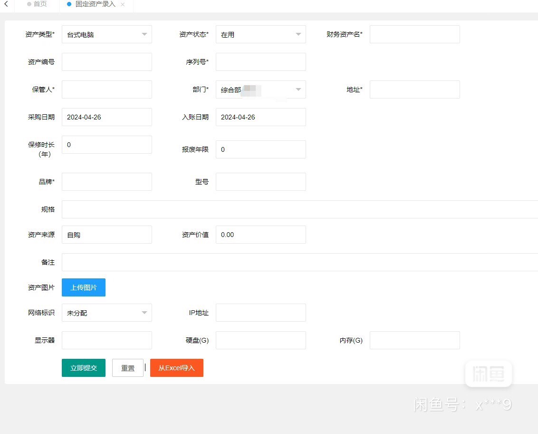Switch to the 首页 tab
The image size is (538, 434).
tap(37, 4)
